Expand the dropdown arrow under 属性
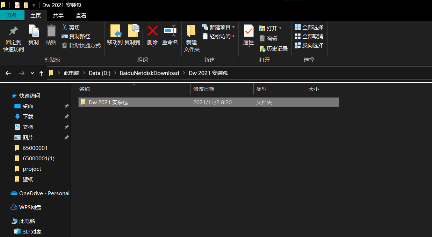The height and width of the screenshot is (237, 432). (249, 46)
